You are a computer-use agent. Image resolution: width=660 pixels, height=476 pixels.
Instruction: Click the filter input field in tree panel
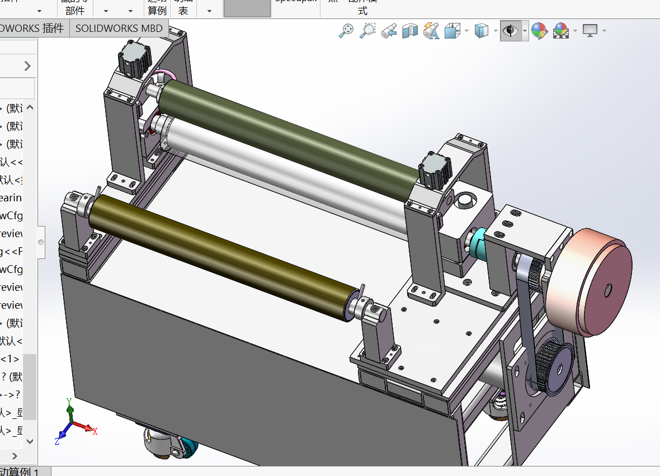click(x=17, y=88)
